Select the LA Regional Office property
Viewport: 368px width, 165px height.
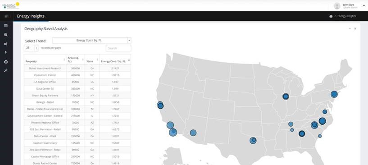[x=45, y=82]
